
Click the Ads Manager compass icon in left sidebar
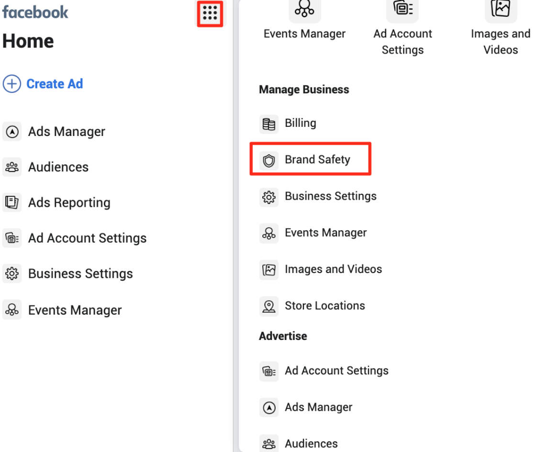pos(12,132)
